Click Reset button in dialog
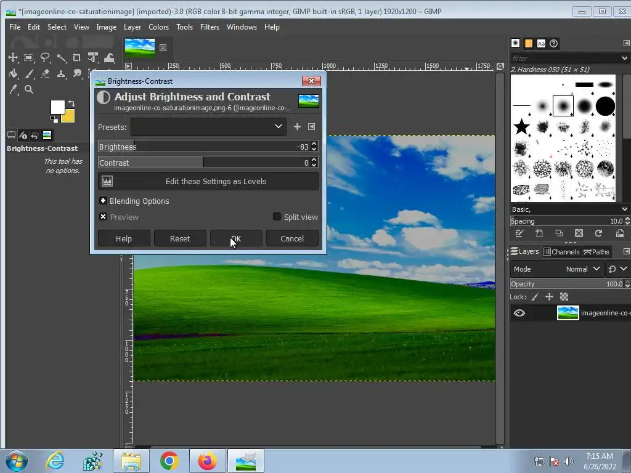631x473 pixels. pyautogui.click(x=180, y=238)
